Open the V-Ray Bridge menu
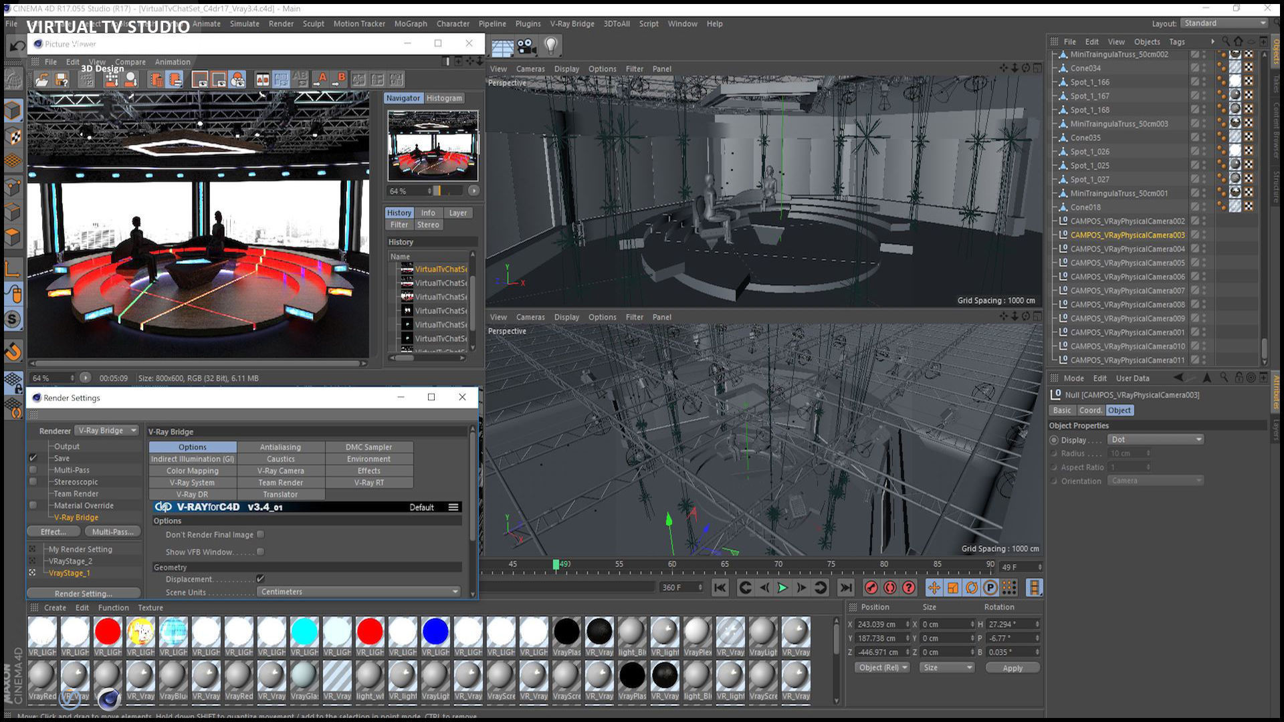The image size is (1284, 722). click(x=572, y=23)
